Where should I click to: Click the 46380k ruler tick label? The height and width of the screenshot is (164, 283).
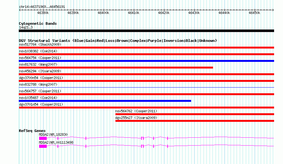point(43,13)
